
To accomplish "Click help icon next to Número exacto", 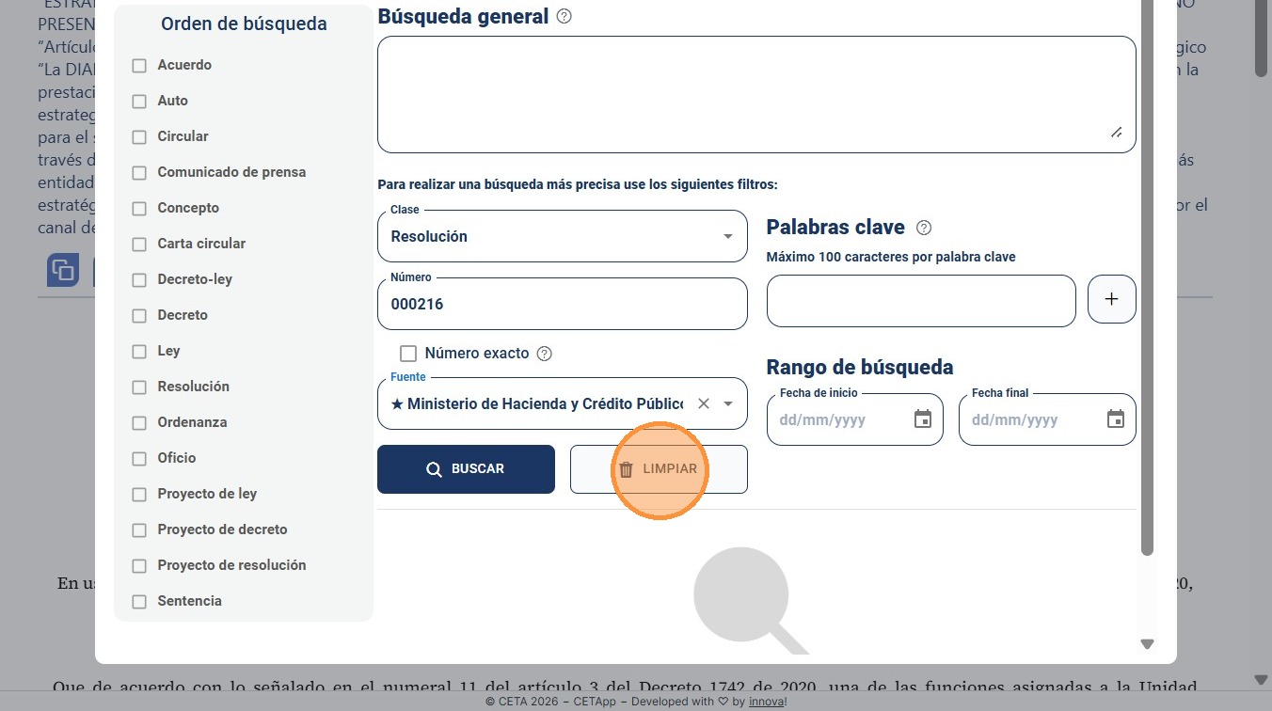I will pyautogui.click(x=544, y=354).
